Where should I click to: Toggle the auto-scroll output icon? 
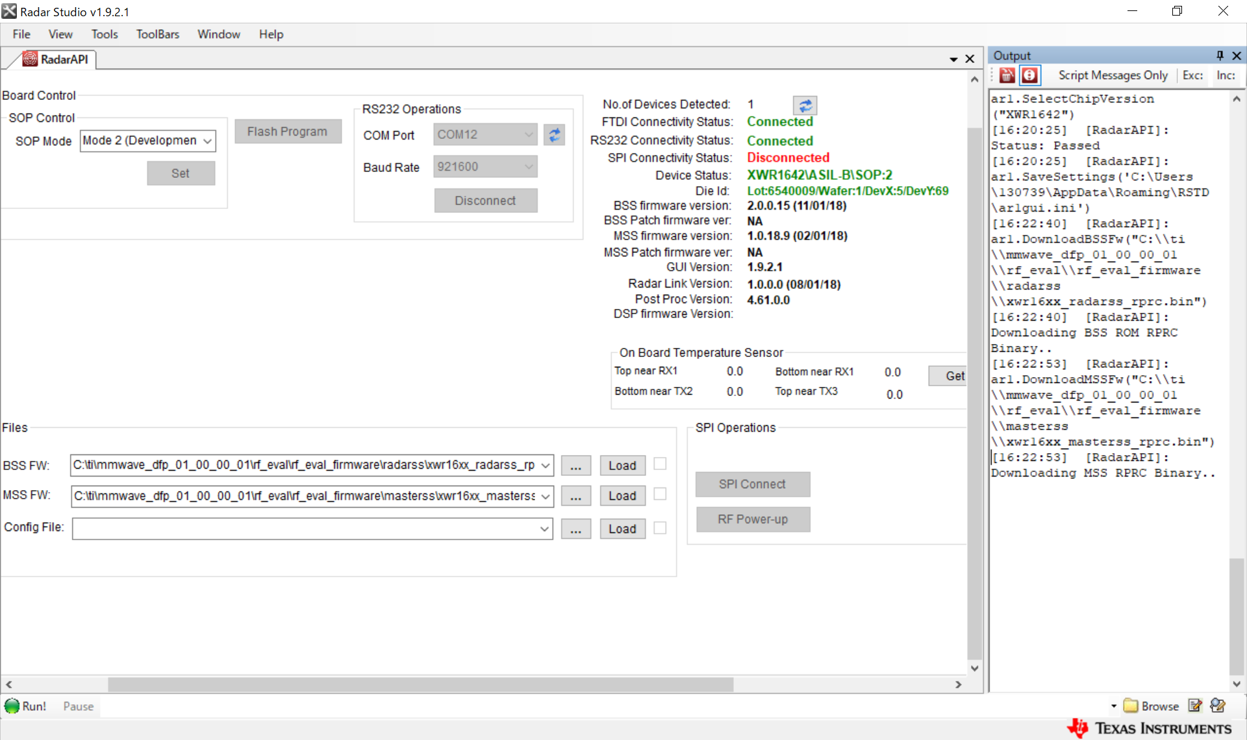(1029, 75)
